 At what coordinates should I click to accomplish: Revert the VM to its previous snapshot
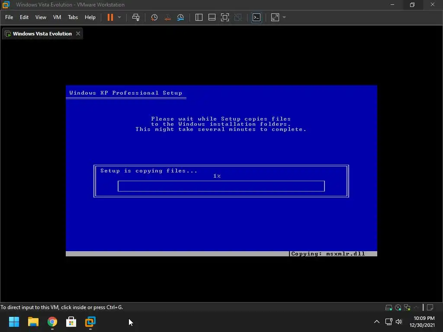coord(167,17)
